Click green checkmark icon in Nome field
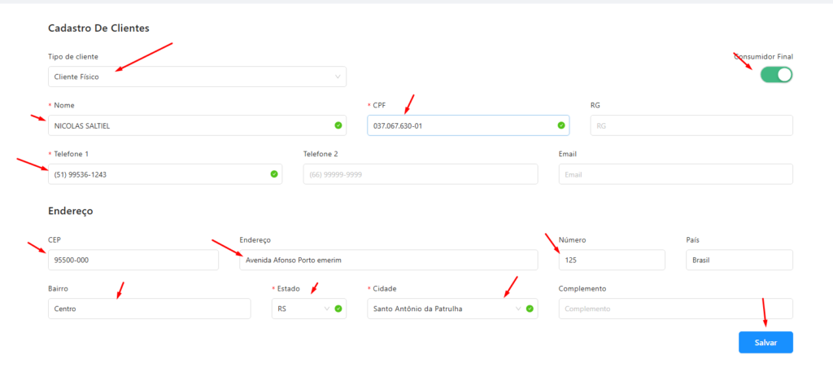Viewport: 833px width, 377px height. (x=338, y=125)
